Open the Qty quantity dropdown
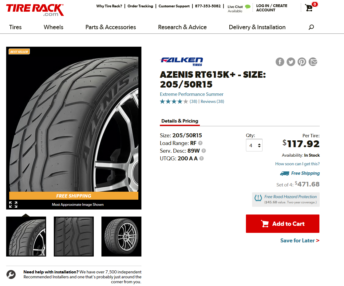344x286 pixels. tap(254, 145)
